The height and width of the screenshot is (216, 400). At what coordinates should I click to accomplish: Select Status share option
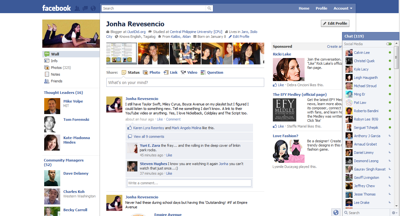pyautogui.click(x=131, y=72)
